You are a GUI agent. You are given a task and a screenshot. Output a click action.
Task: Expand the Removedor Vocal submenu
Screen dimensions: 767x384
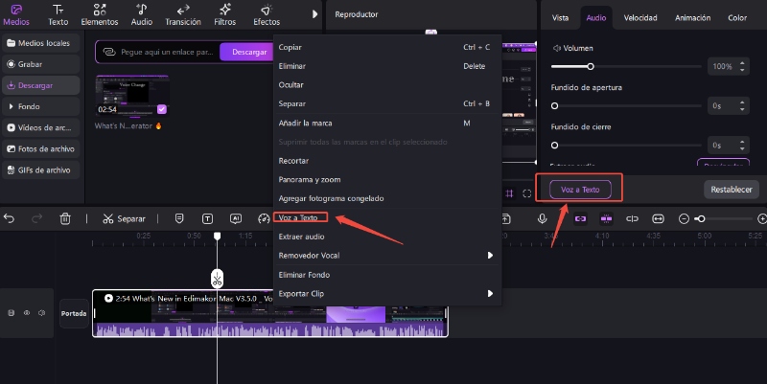tap(489, 256)
